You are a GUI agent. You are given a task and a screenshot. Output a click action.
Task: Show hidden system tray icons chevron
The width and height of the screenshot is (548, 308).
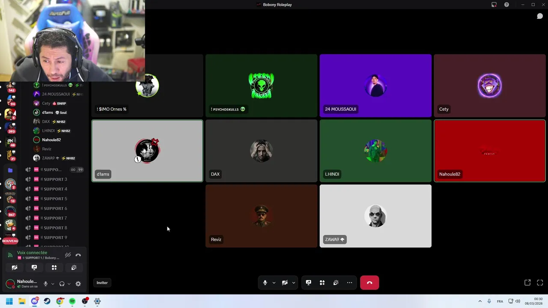(x=480, y=301)
